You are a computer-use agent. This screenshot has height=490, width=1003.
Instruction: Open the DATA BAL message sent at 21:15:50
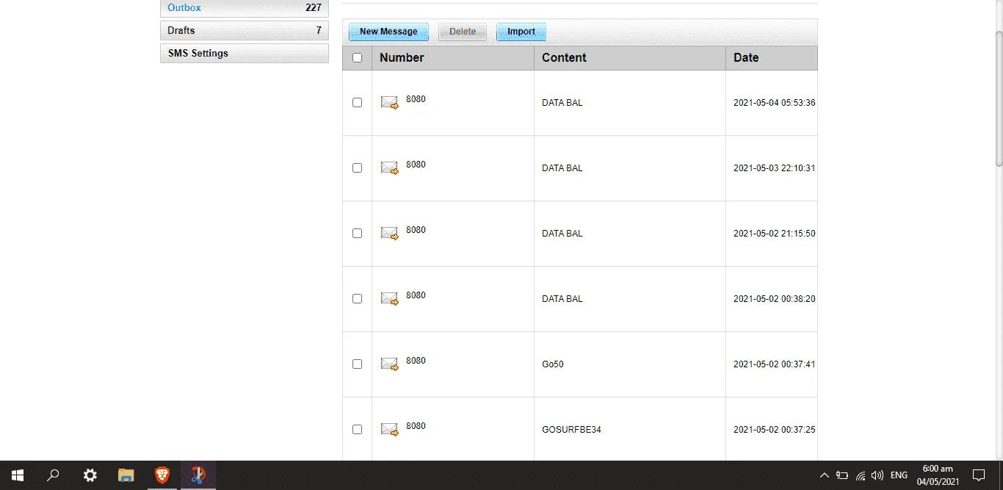562,234
